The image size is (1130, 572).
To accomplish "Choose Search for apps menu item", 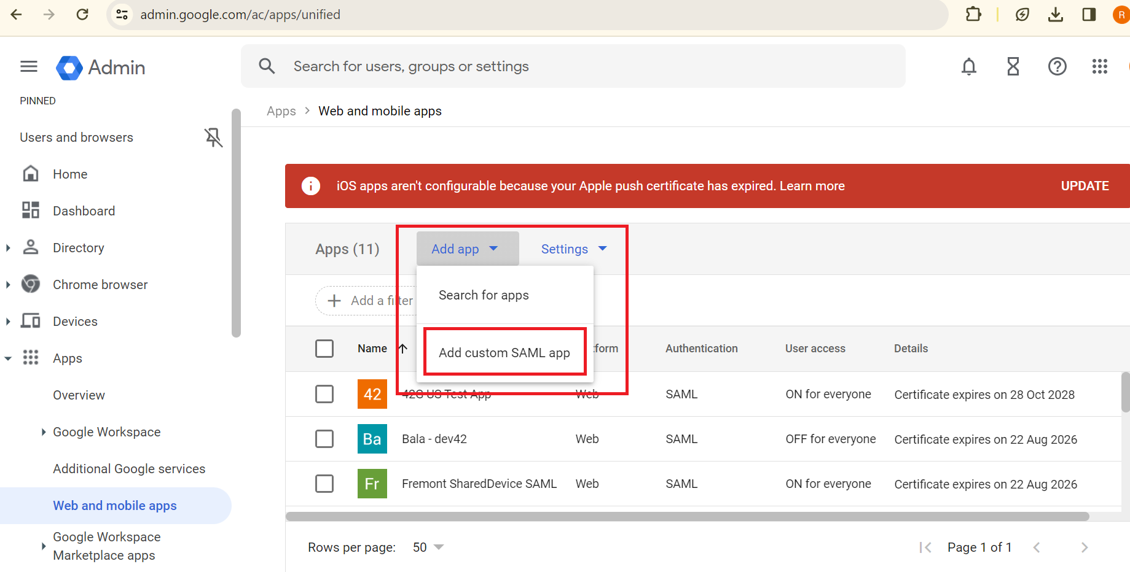I will [505, 295].
